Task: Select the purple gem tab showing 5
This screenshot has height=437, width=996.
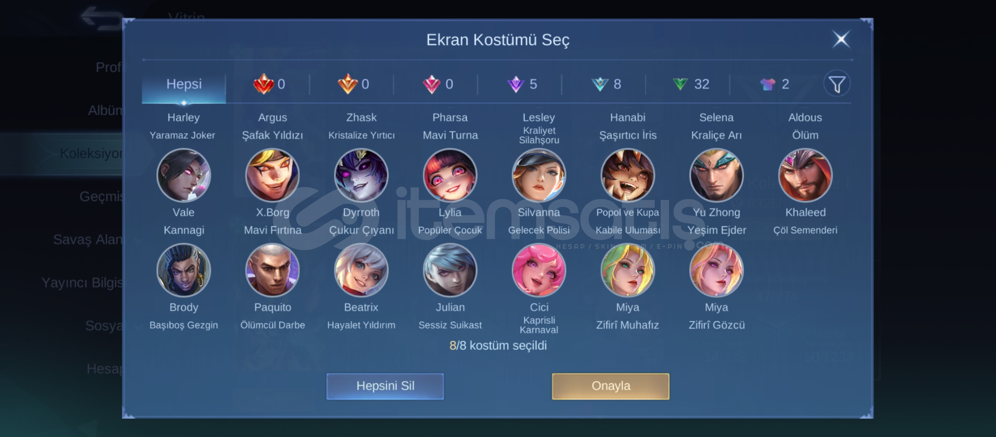Action: 521,84
